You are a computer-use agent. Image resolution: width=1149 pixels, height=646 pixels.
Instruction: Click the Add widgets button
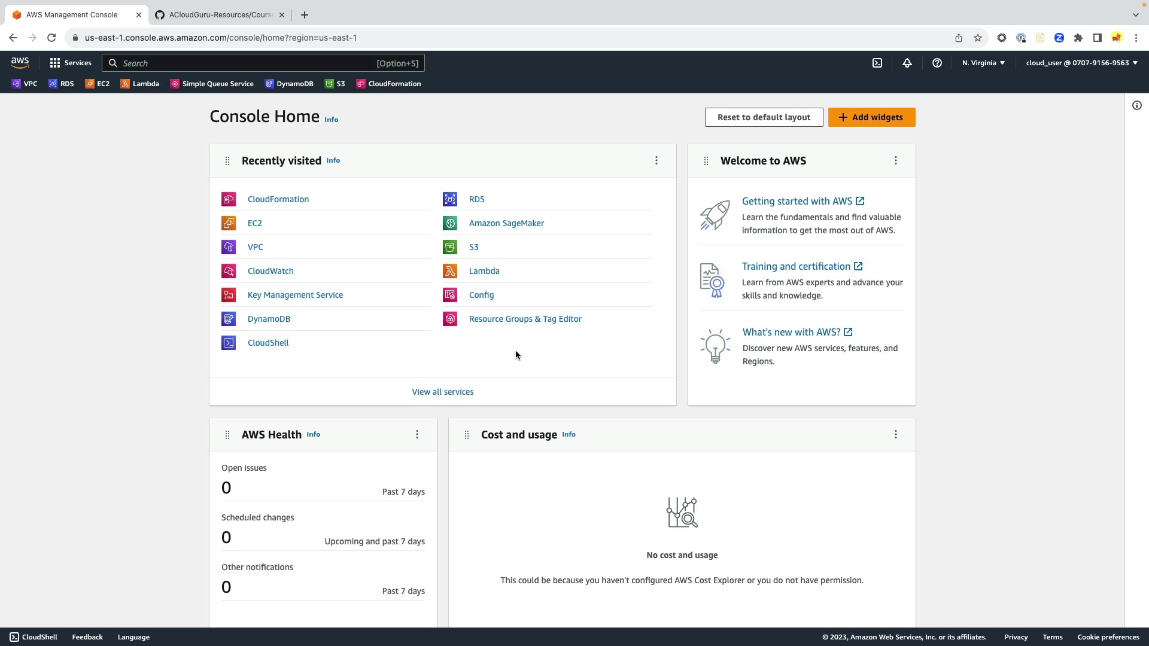[871, 117]
